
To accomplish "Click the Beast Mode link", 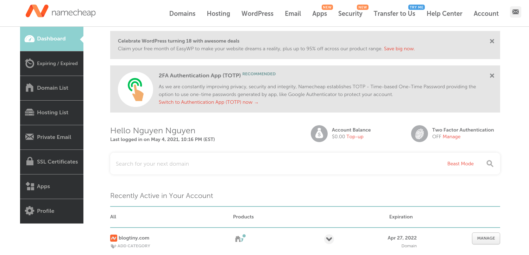I will click(x=460, y=164).
